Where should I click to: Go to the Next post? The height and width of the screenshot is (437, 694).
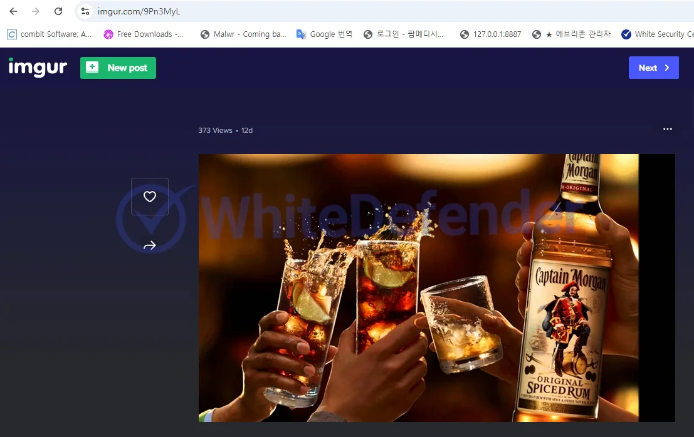[653, 68]
